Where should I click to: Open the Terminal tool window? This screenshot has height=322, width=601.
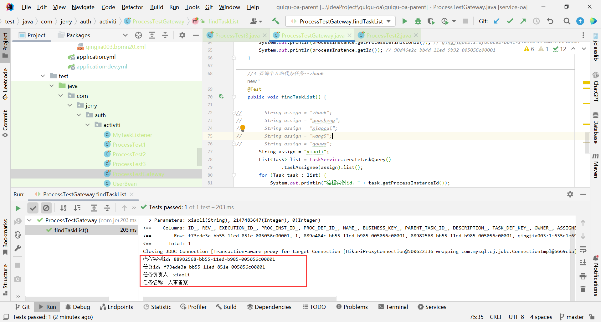tap(393, 307)
